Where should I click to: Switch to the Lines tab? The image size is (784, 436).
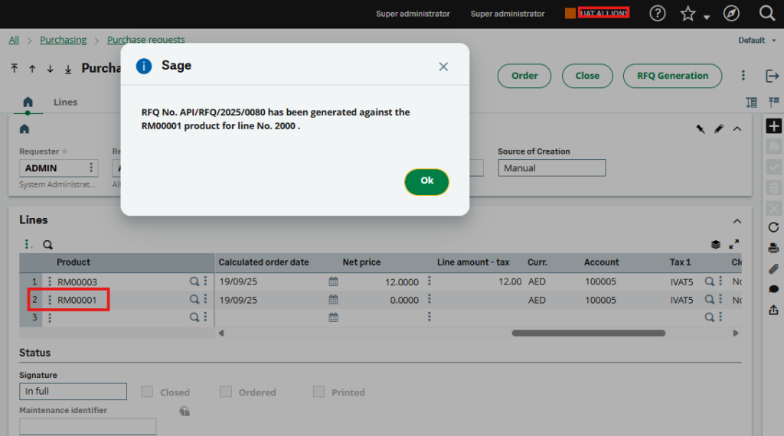65,102
